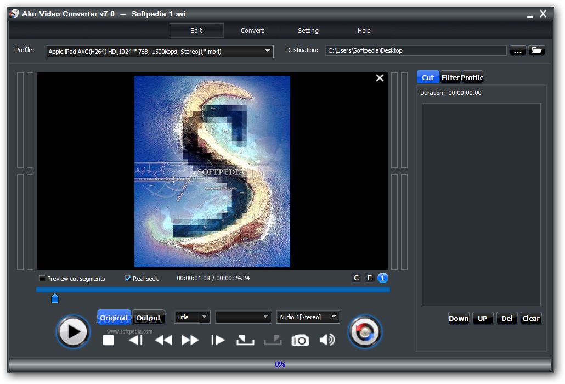
Task: Expand the Profile dropdown
Action: point(267,51)
